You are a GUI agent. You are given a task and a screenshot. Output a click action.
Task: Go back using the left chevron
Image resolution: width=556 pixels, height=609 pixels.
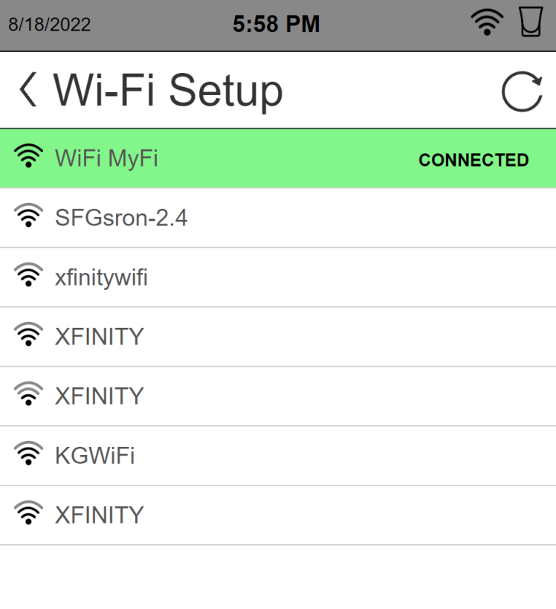28,90
